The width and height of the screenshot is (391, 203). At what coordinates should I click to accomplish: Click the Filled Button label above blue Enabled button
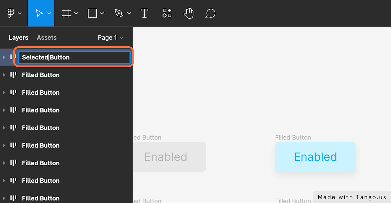pyautogui.click(x=293, y=138)
